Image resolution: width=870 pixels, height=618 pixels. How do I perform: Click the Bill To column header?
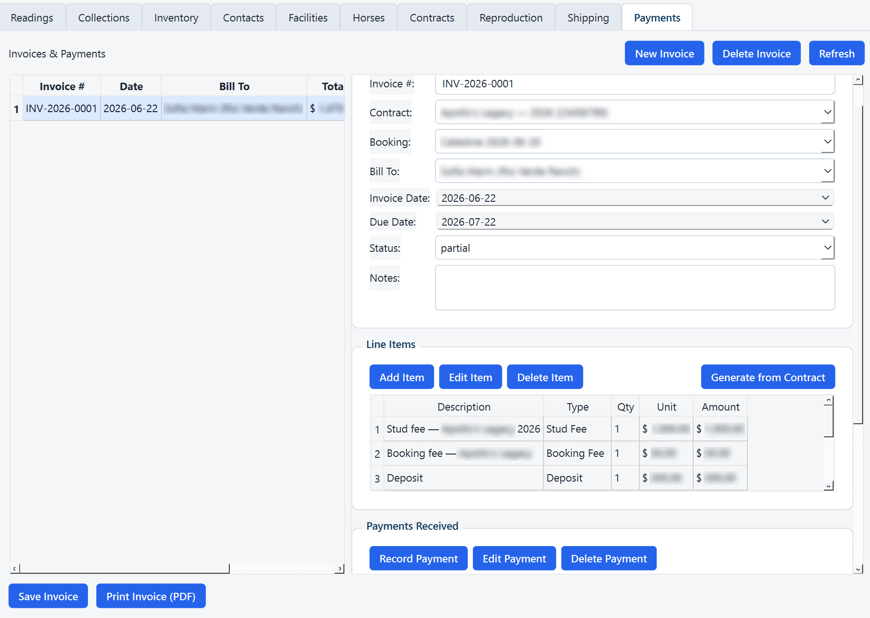234,86
